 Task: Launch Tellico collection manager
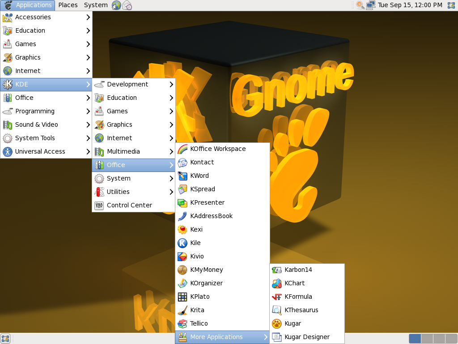(x=222, y=323)
